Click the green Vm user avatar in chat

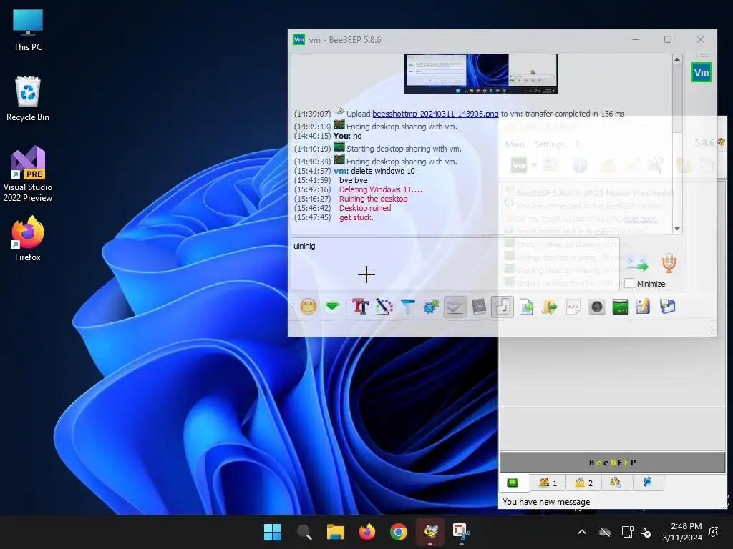[x=702, y=72]
